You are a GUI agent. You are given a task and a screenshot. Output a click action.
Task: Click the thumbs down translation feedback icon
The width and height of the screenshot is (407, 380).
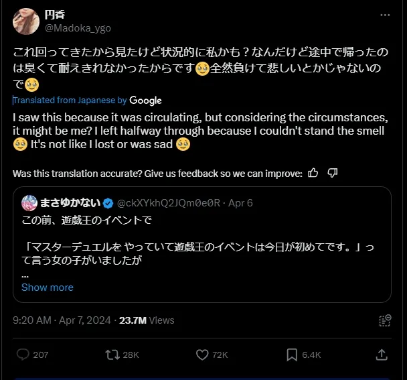(332, 174)
